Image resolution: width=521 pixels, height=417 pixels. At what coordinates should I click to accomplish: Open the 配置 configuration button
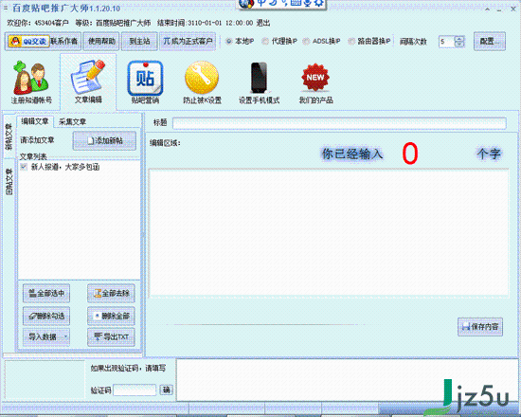[490, 42]
